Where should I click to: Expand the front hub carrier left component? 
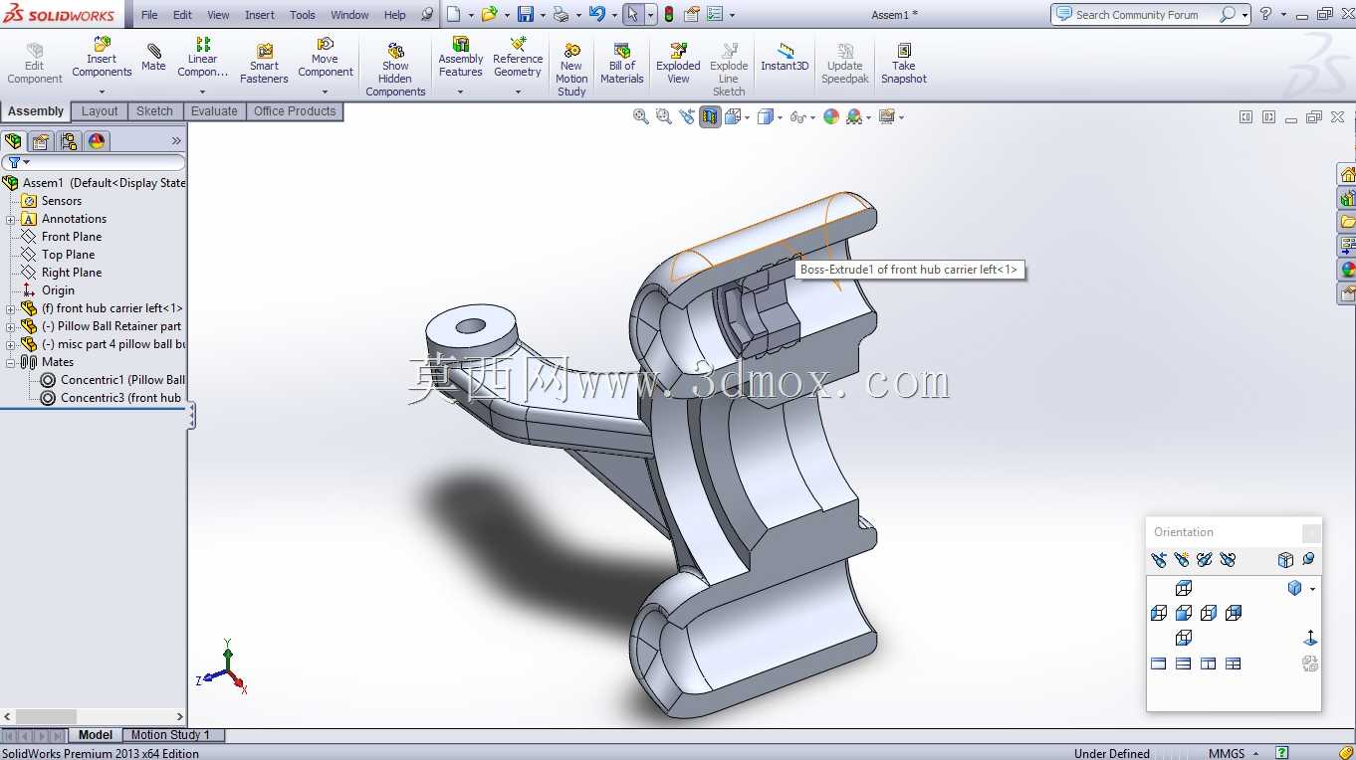tap(10, 308)
